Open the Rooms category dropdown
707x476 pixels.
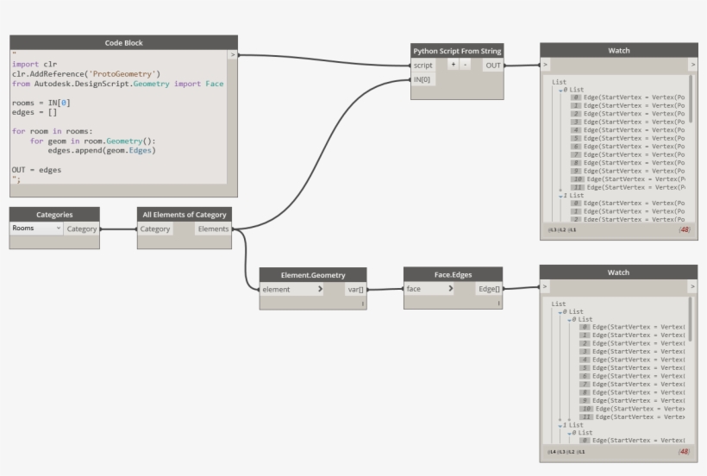(36, 229)
